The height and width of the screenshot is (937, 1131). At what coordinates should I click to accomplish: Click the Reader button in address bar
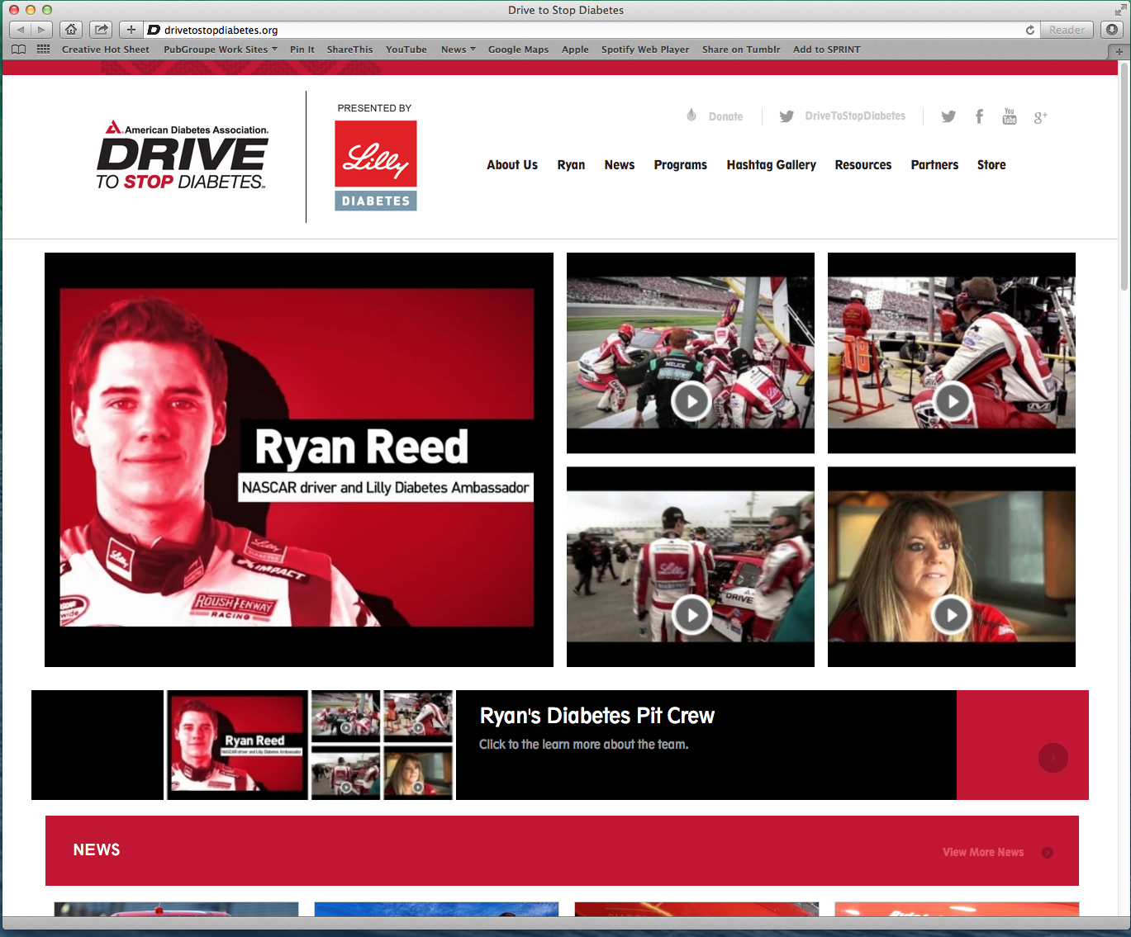pyautogui.click(x=1067, y=30)
